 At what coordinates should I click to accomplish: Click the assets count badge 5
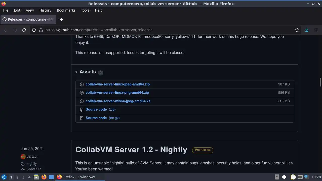100,72
